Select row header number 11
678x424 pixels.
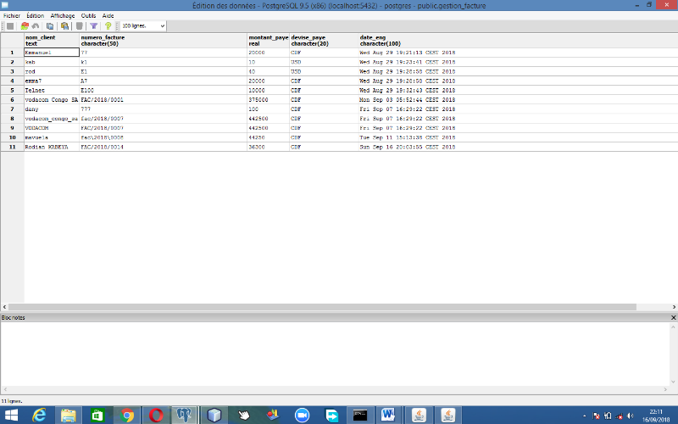coord(12,147)
